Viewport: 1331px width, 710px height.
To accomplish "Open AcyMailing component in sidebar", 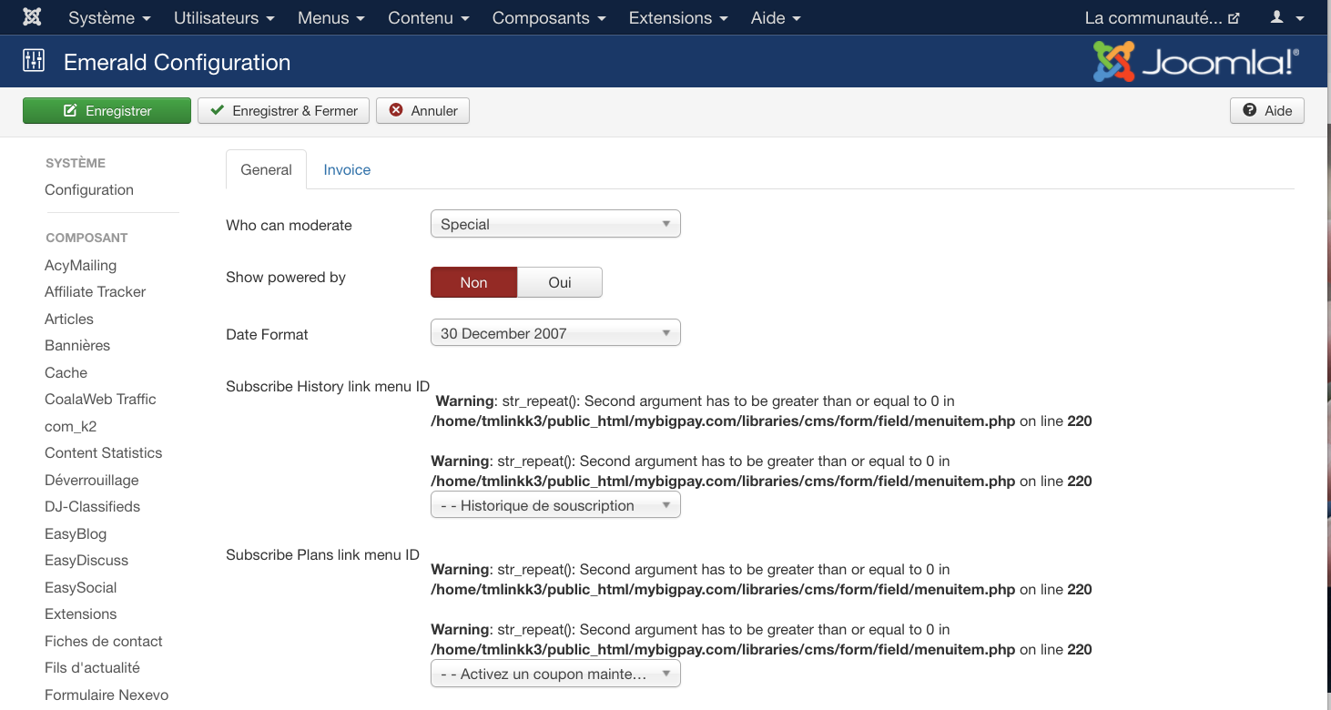I will click(80, 265).
